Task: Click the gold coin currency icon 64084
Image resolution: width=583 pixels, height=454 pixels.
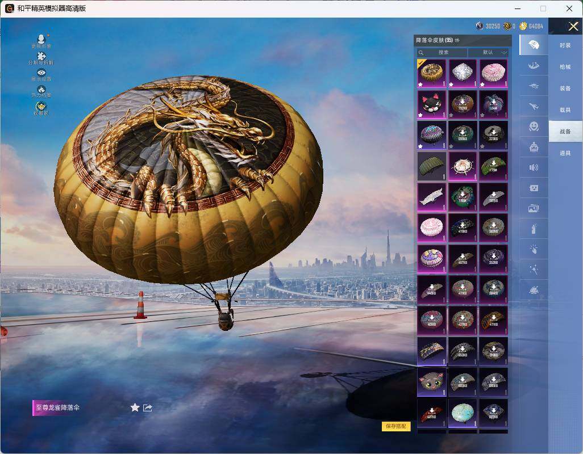Action: pyautogui.click(x=523, y=26)
